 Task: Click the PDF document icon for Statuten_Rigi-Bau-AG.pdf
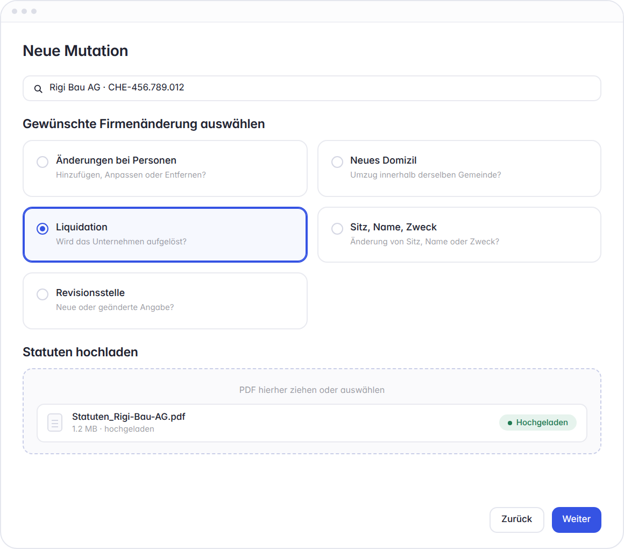[55, 423]
